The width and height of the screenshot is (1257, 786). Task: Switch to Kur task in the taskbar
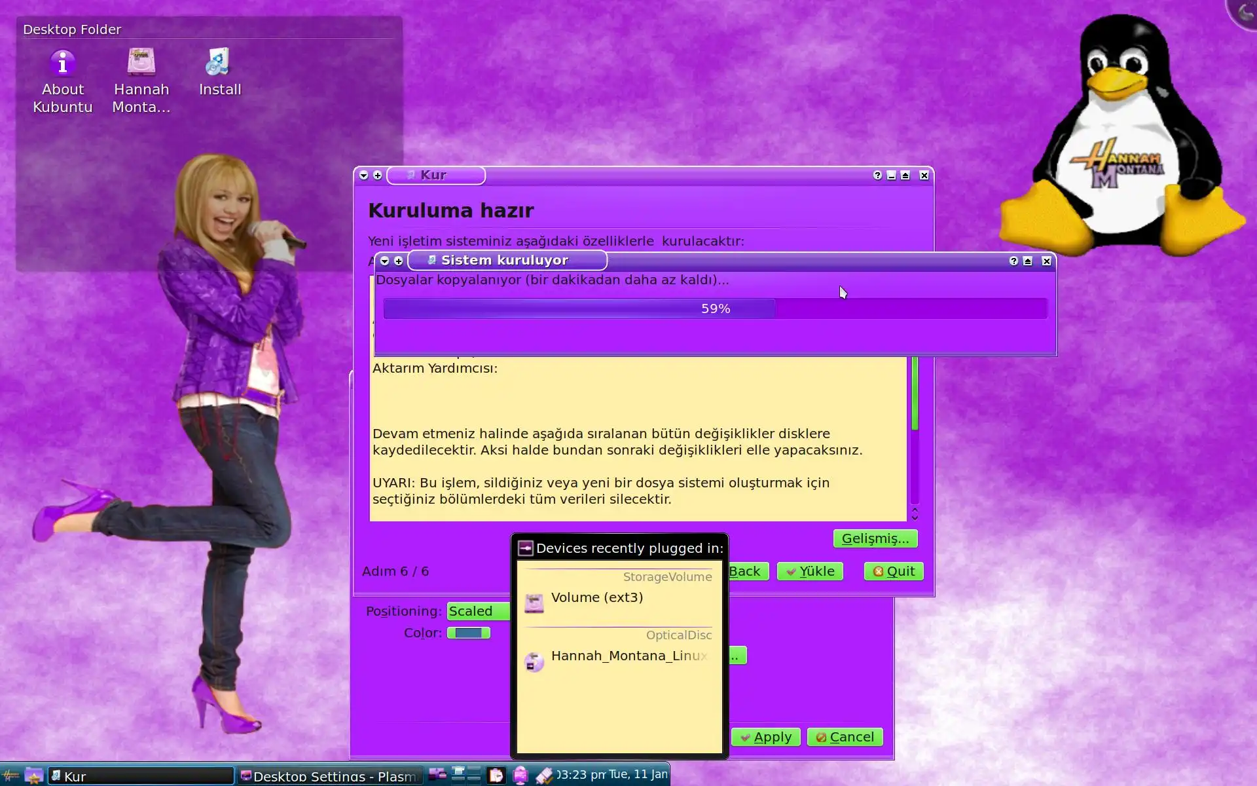141,776
